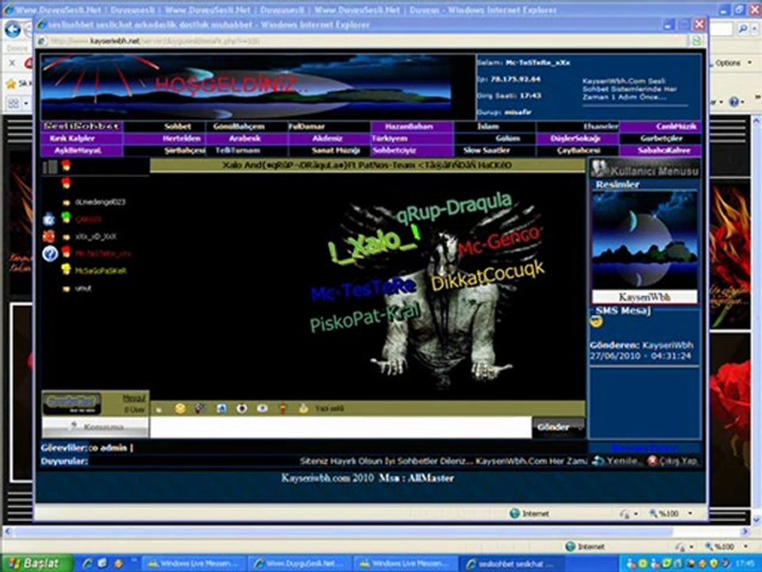Click the Meşgul link
This screenshot has height=572, width=762.
tap(133, 398)
